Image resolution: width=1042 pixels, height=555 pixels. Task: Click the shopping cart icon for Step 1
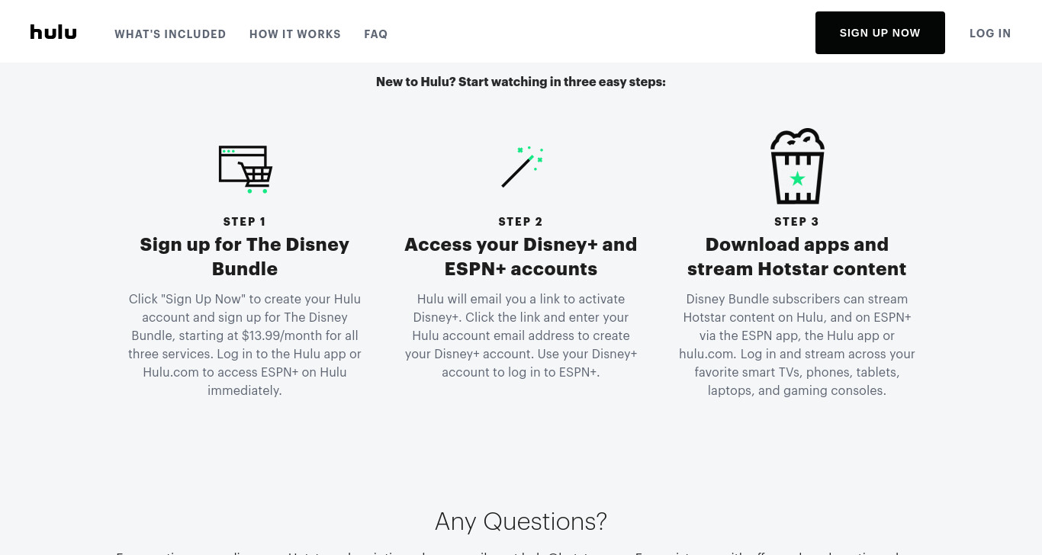coord(245,168)
